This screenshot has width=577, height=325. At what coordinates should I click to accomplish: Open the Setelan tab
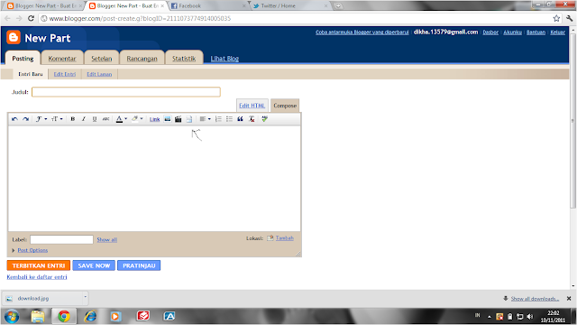(x=102, y=58)
